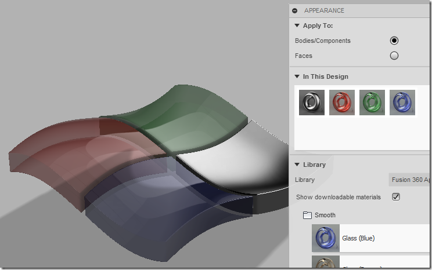Collapse the Appearance panel with the minus icon
Image resolution: width=432 pixels, height=270 pixels.
tap(295, 11)
